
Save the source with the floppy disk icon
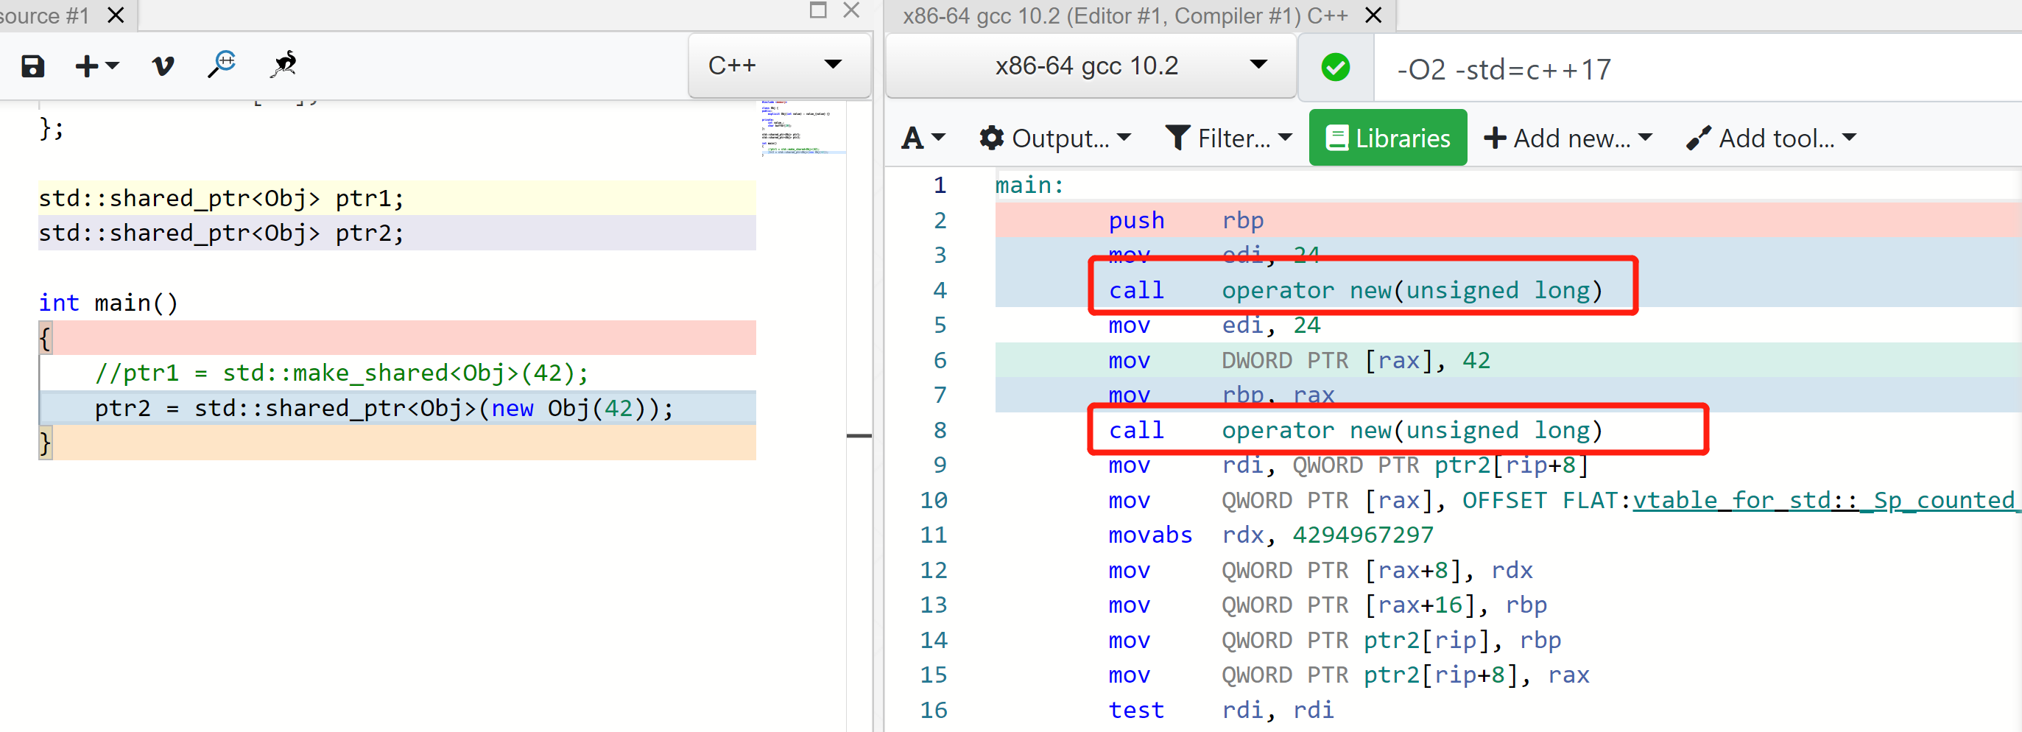pos(32,66)
